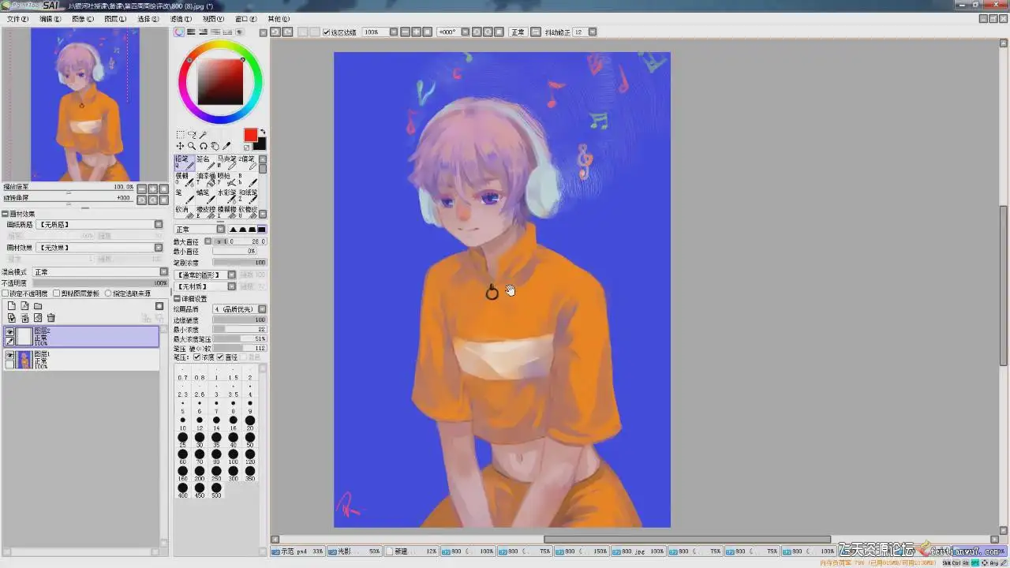Open the 视图 View menu
Image resolution: width=1010 pixels, height=568 pixels.
click(x=213, y=19)
